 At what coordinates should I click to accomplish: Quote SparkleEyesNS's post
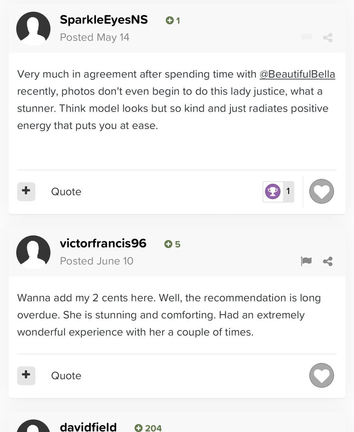click(66, 192)
